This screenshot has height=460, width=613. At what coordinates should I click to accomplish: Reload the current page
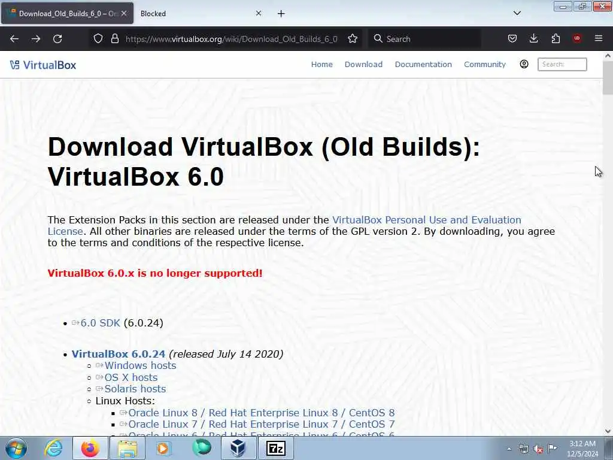tap(57, 39)
